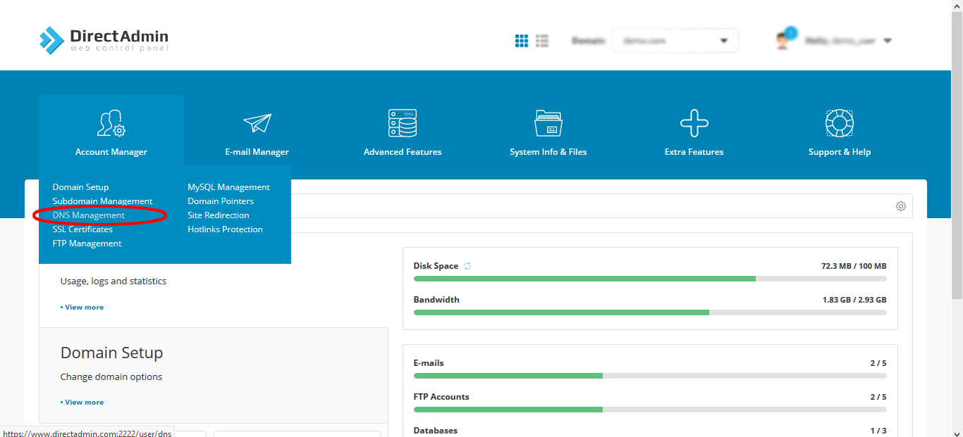
Task: Click the E-mails usage bar
Action: (650, 376)
